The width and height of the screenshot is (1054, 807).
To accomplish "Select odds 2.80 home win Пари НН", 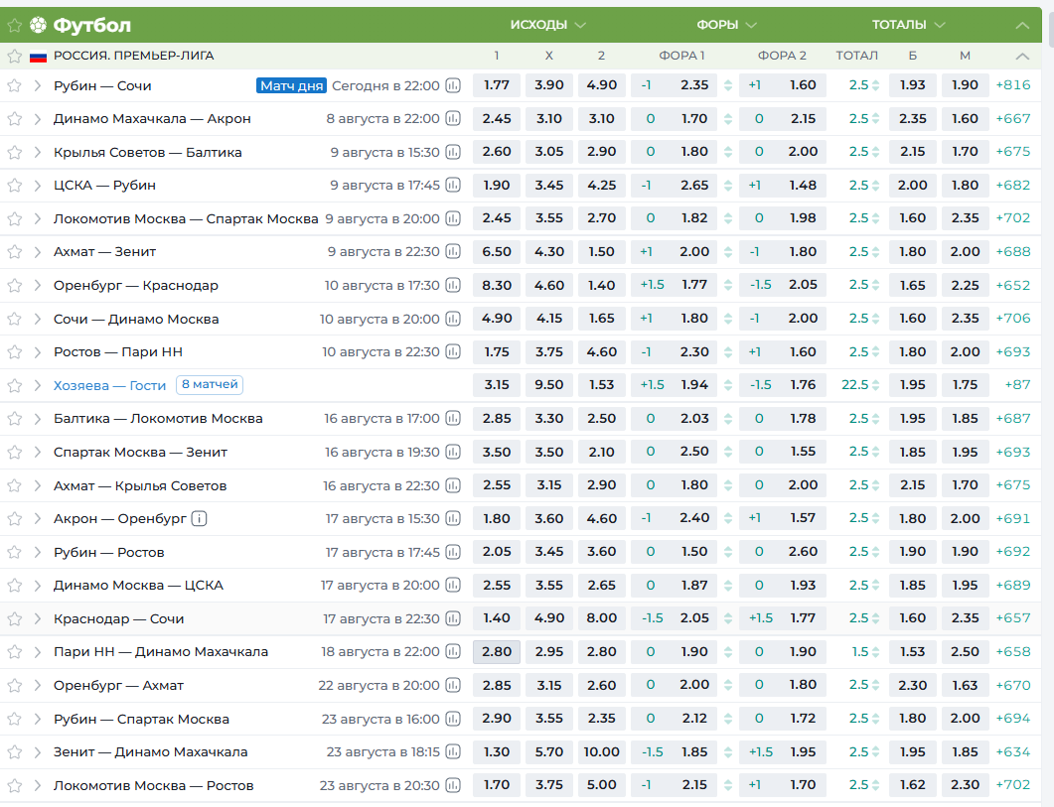I will 497,652.
